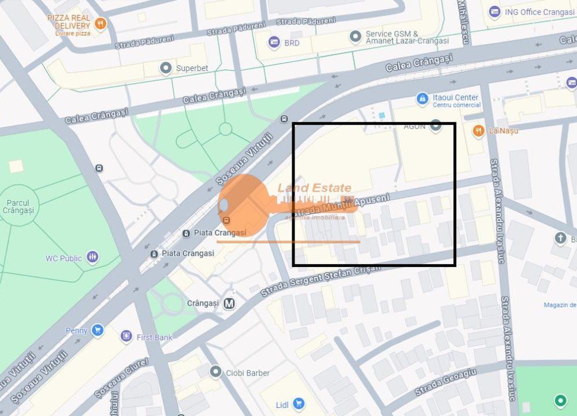Select the Strada Sergent Ștefan Crișan label
Image resolution: width=577 pixels, height=416 pixels.
[x=320, y=280]
